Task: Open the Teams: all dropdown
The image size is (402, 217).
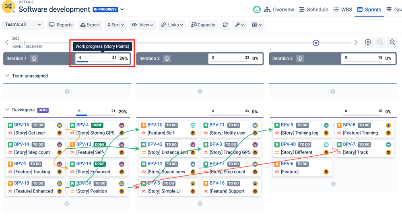Action: click(x=23, y=25)
